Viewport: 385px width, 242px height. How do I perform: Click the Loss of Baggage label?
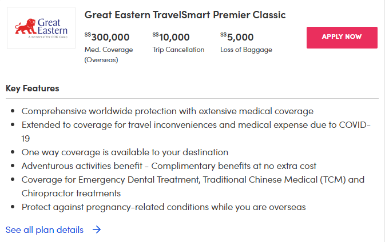coord(246,50)
